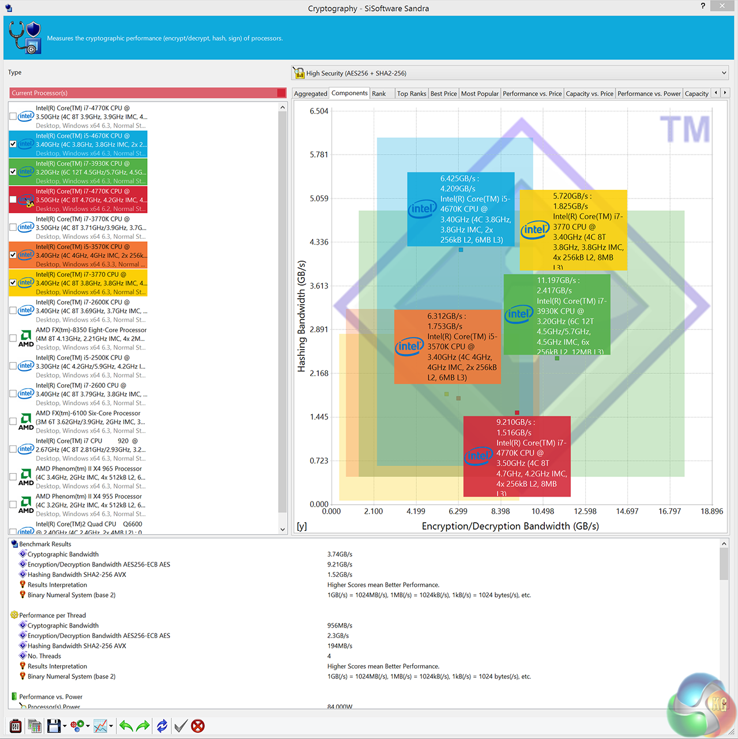Click the AMD logo beside FX-8350 processor

click(x=26, y=339)
